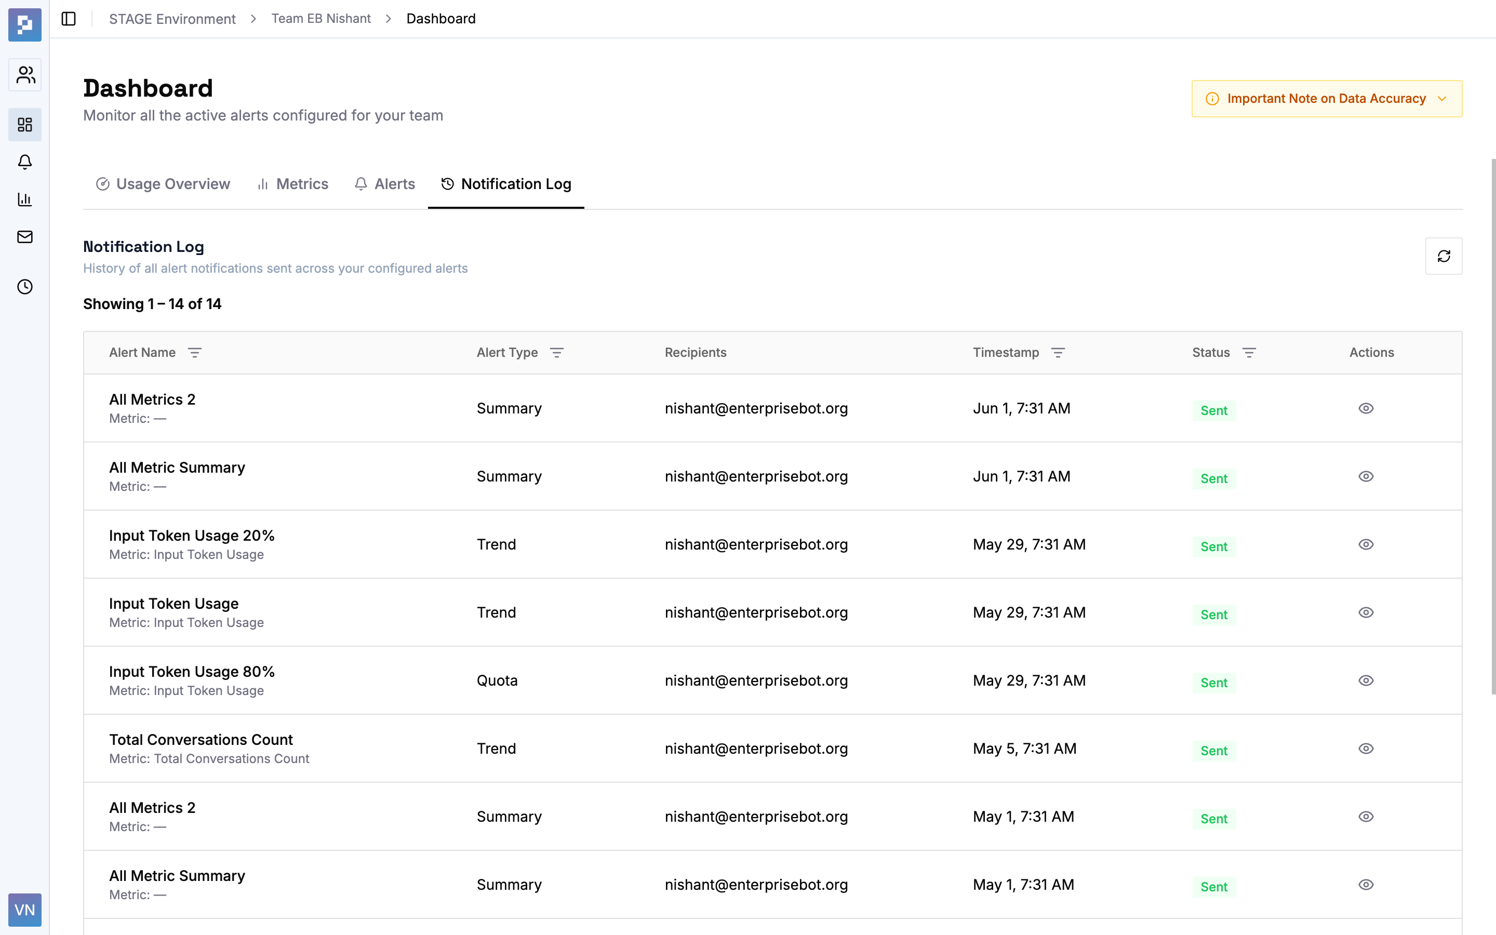Click Total Conversations Count alert name
Viewport: 1496px width, 935px height.
click(x=201, y=740)
